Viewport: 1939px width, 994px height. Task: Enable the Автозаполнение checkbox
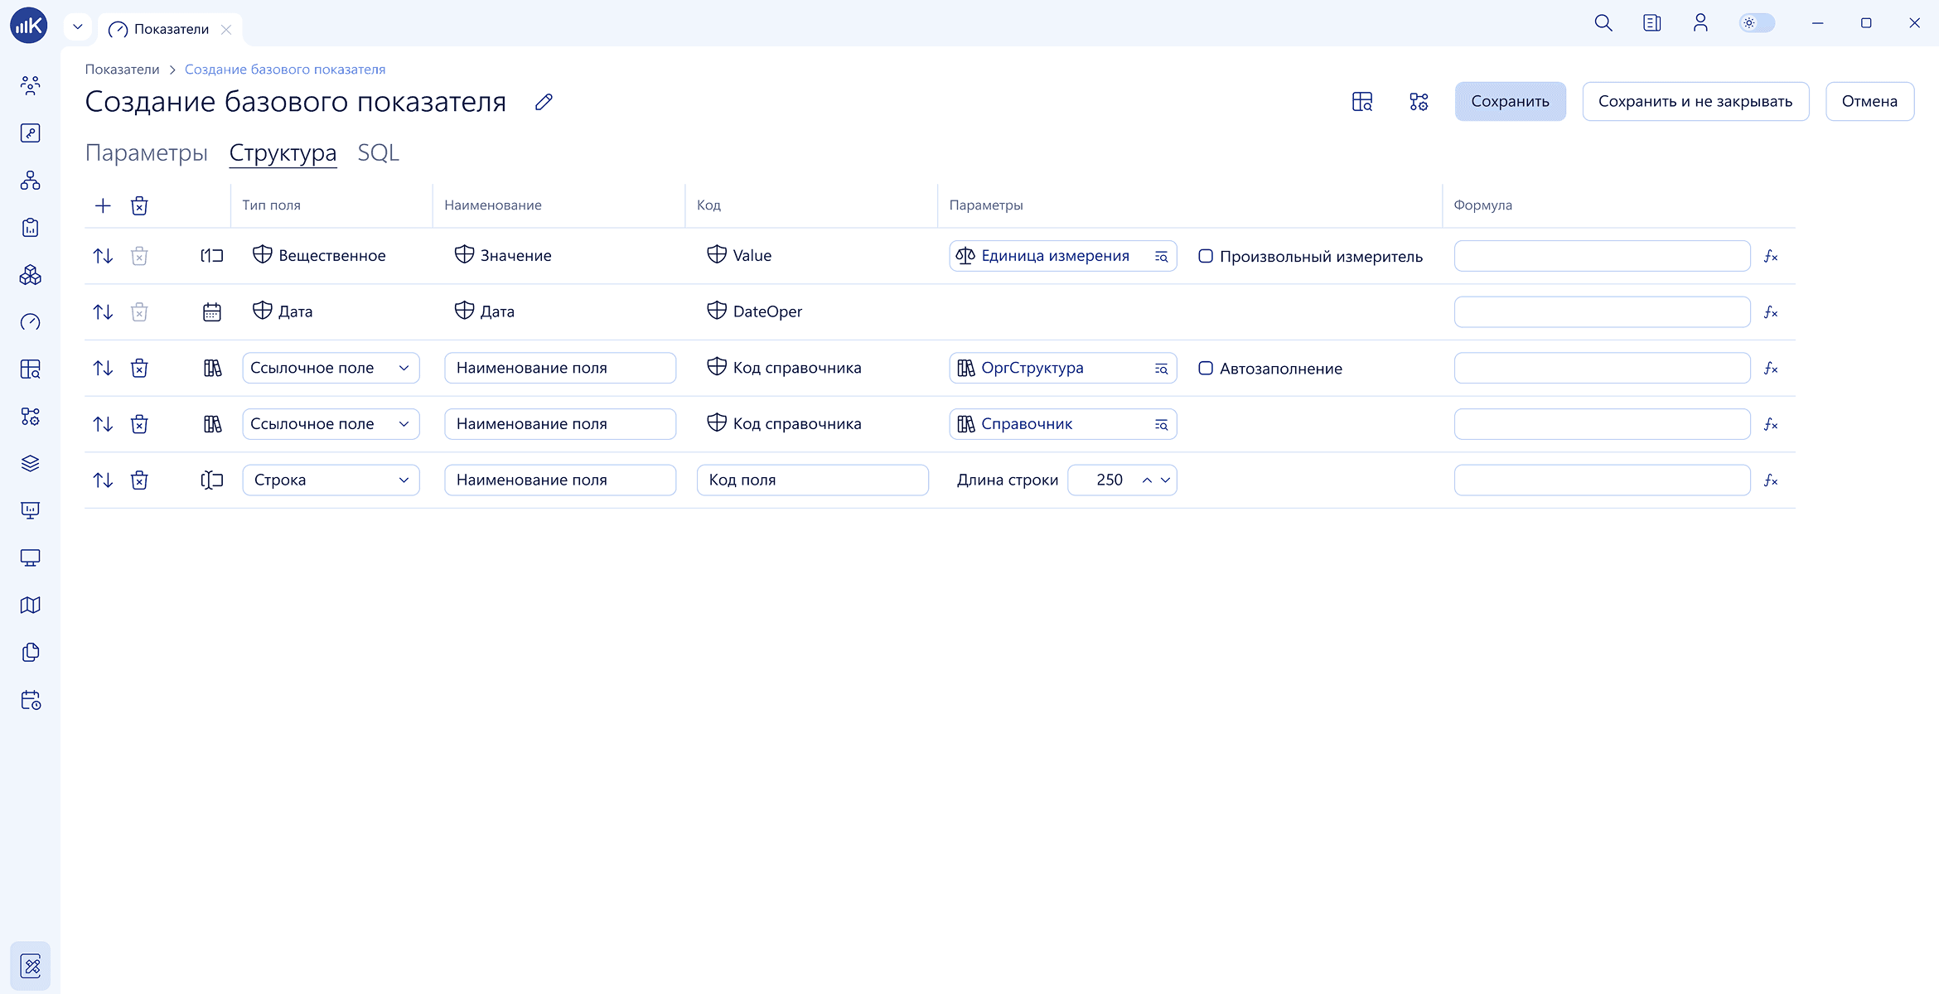[x=1206, y=368]
